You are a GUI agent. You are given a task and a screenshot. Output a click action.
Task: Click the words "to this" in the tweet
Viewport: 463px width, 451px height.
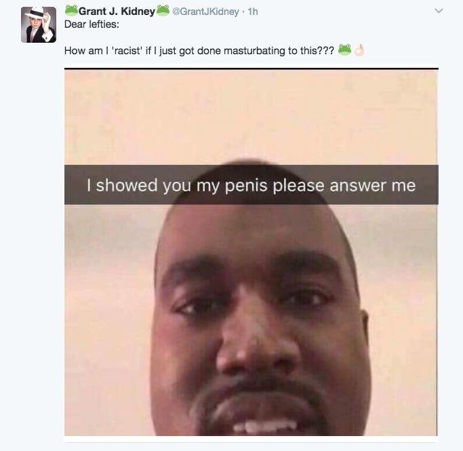tap(304, 51)
